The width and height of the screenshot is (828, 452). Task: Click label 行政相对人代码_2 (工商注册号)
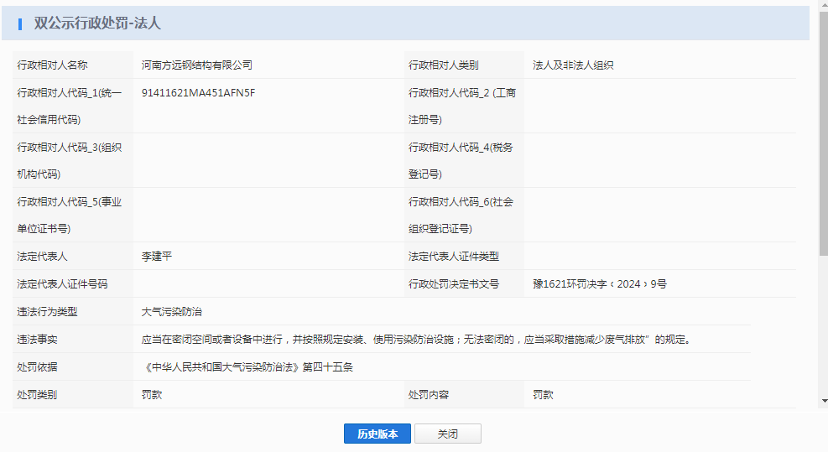(x=462, y=107)
